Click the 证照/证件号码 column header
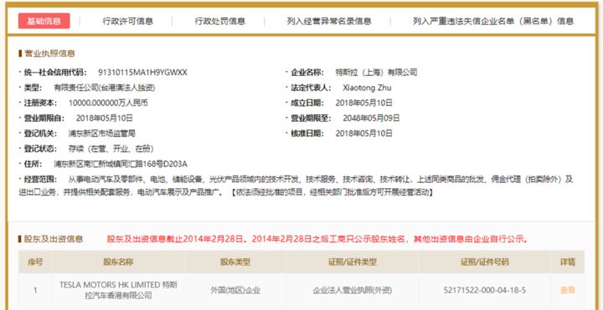 [485, 262]
